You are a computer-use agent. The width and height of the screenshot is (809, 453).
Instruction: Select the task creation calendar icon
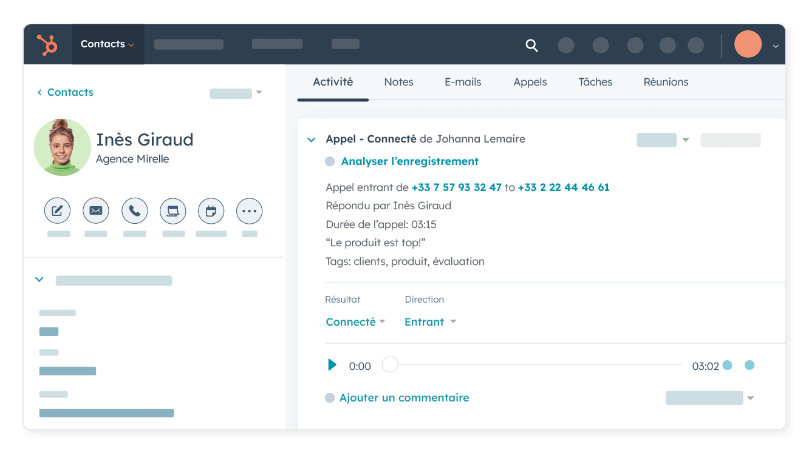[x=211, y=210]
